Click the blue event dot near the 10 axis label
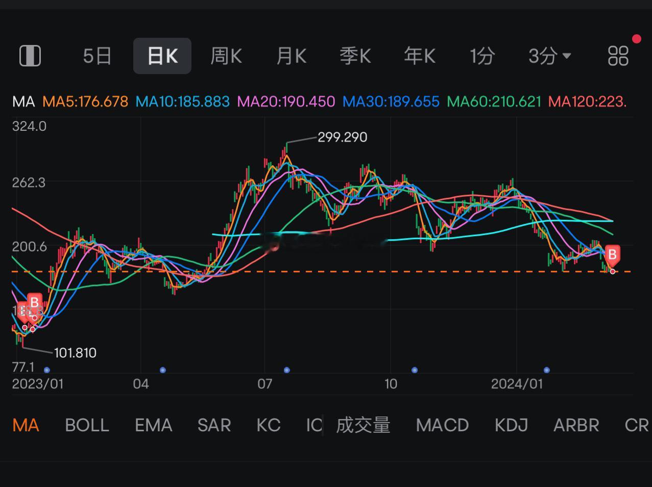 pyautogui.click(x=415, y=370)
